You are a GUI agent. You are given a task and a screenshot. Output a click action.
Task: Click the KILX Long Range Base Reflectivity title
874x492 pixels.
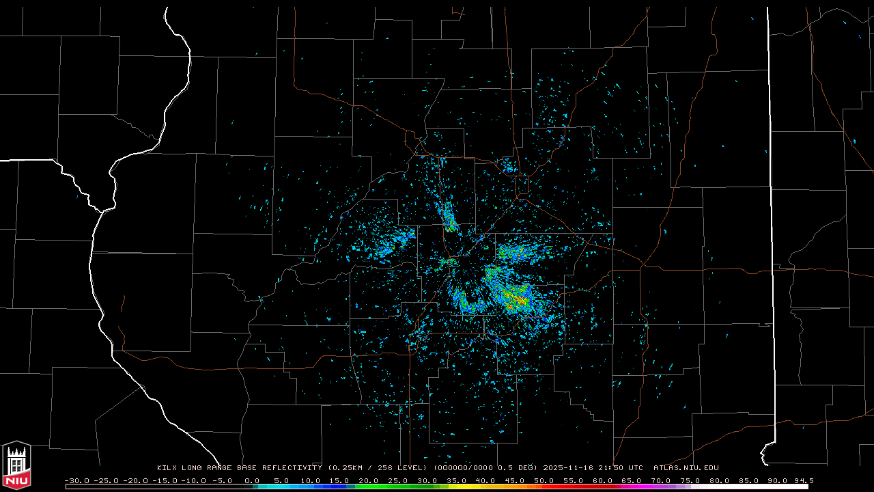click(x=239, y=468)
